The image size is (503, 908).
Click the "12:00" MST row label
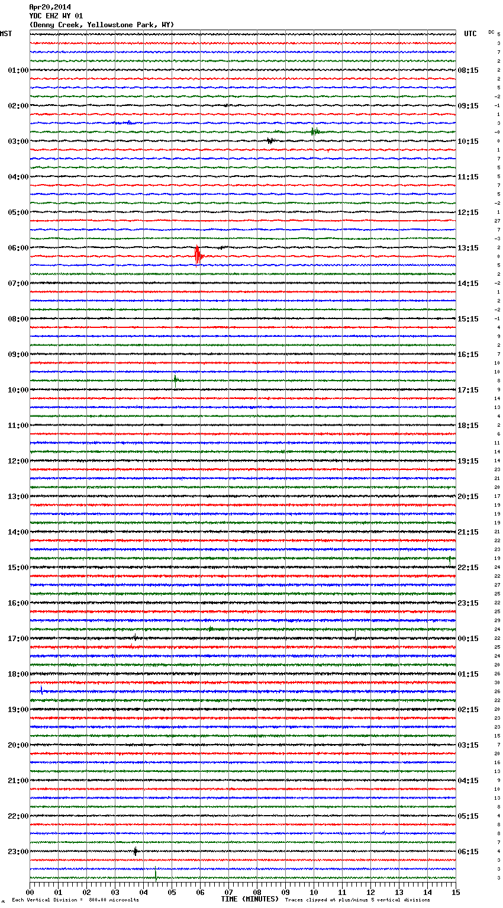coord(18,461)
